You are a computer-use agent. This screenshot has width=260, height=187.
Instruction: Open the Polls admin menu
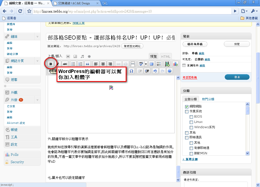[22, 155]
